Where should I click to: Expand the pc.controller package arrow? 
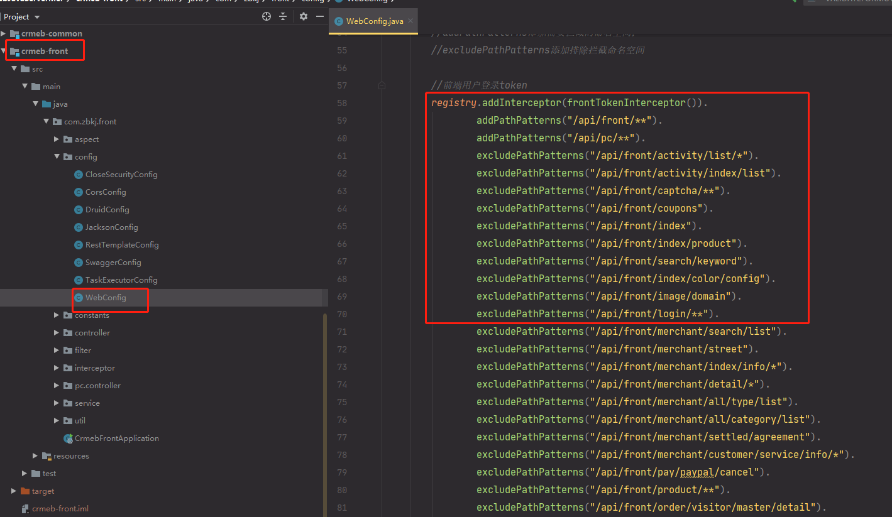click(x=57, y=385)
